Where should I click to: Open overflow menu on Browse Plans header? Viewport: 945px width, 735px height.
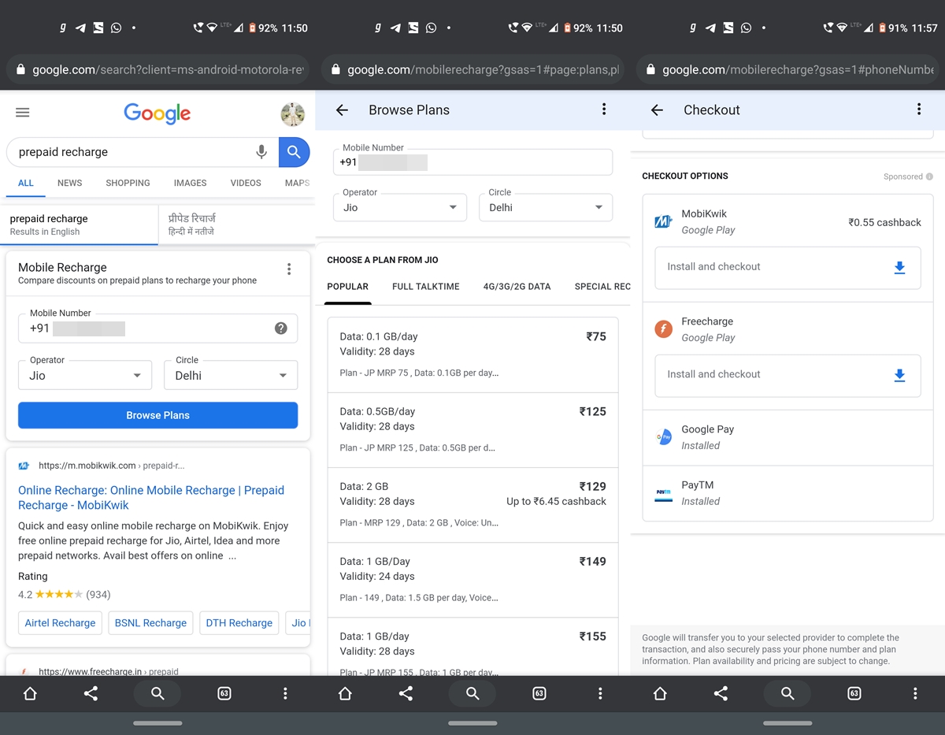coord(604,110)
